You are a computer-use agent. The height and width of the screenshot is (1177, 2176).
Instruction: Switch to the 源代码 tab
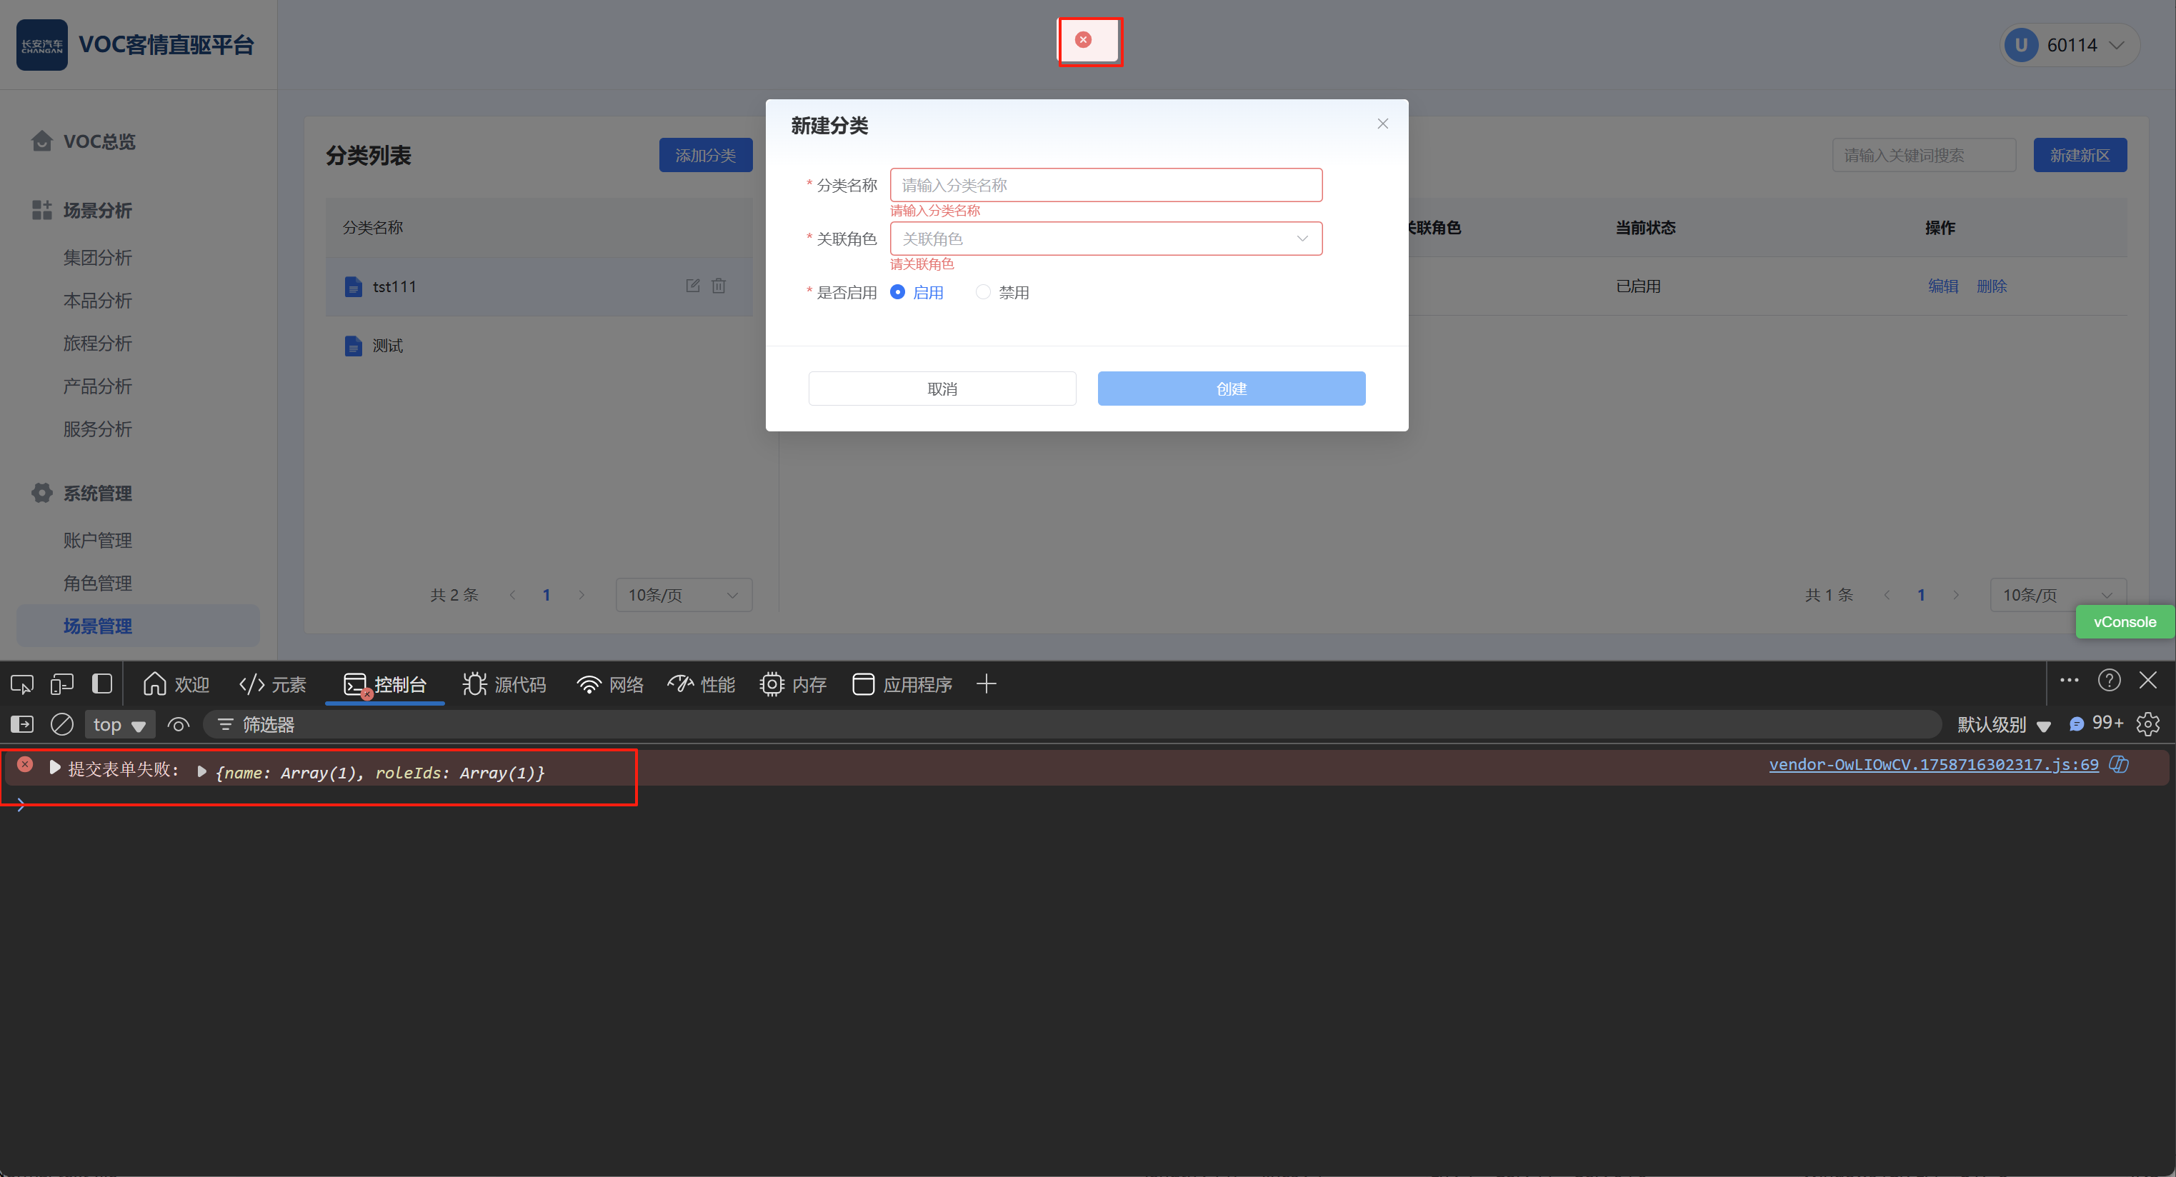coord(504,684)
